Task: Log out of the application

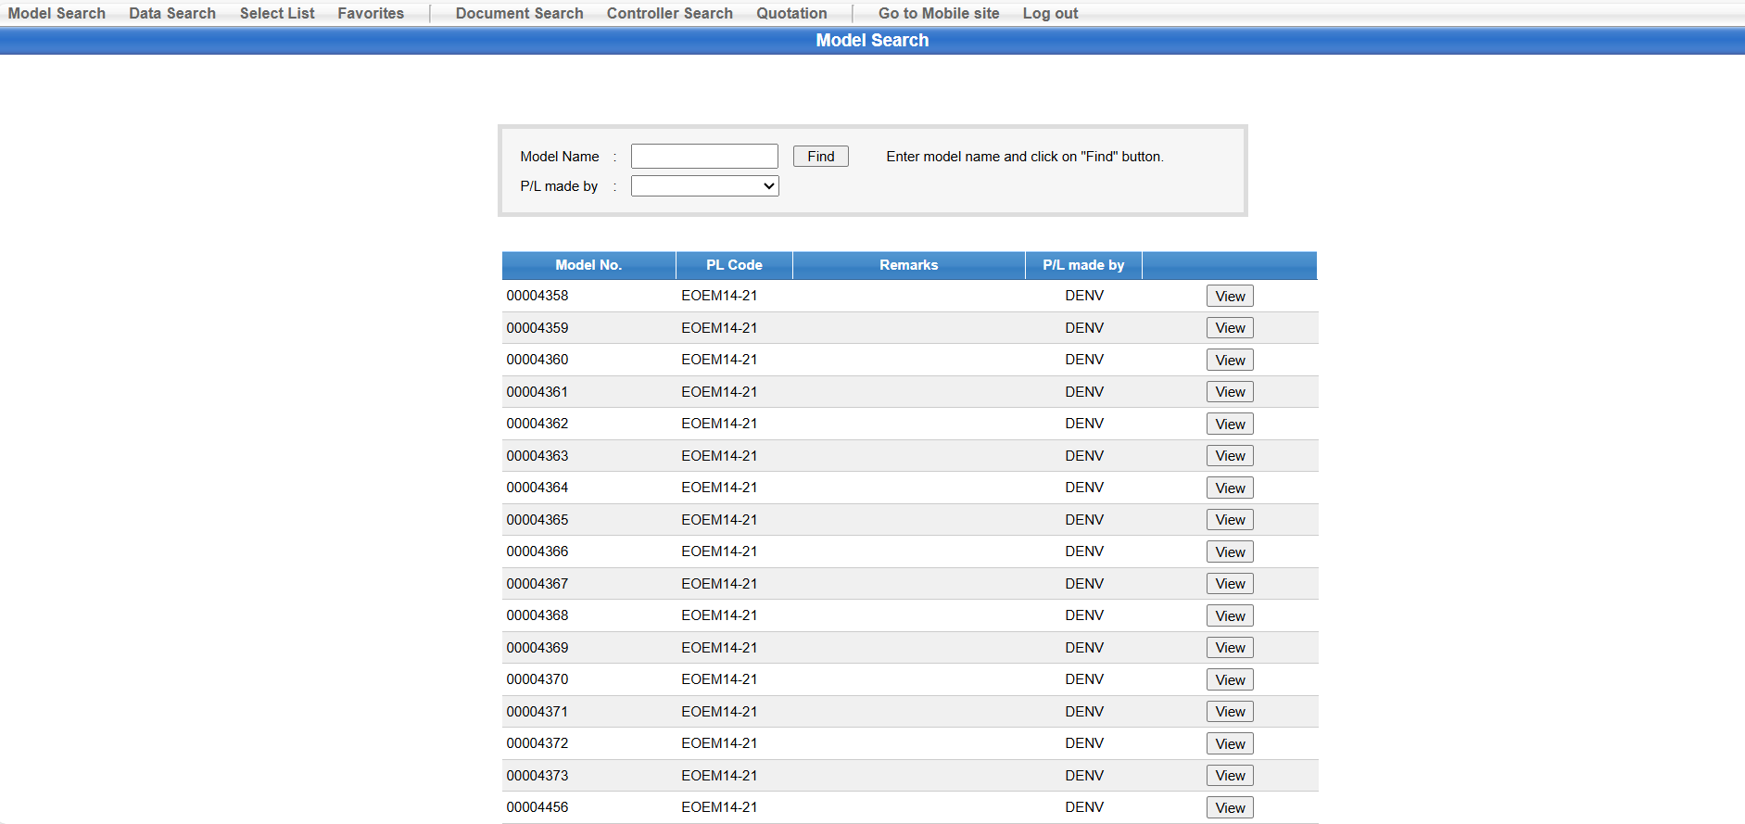Action: (1050, 13)
